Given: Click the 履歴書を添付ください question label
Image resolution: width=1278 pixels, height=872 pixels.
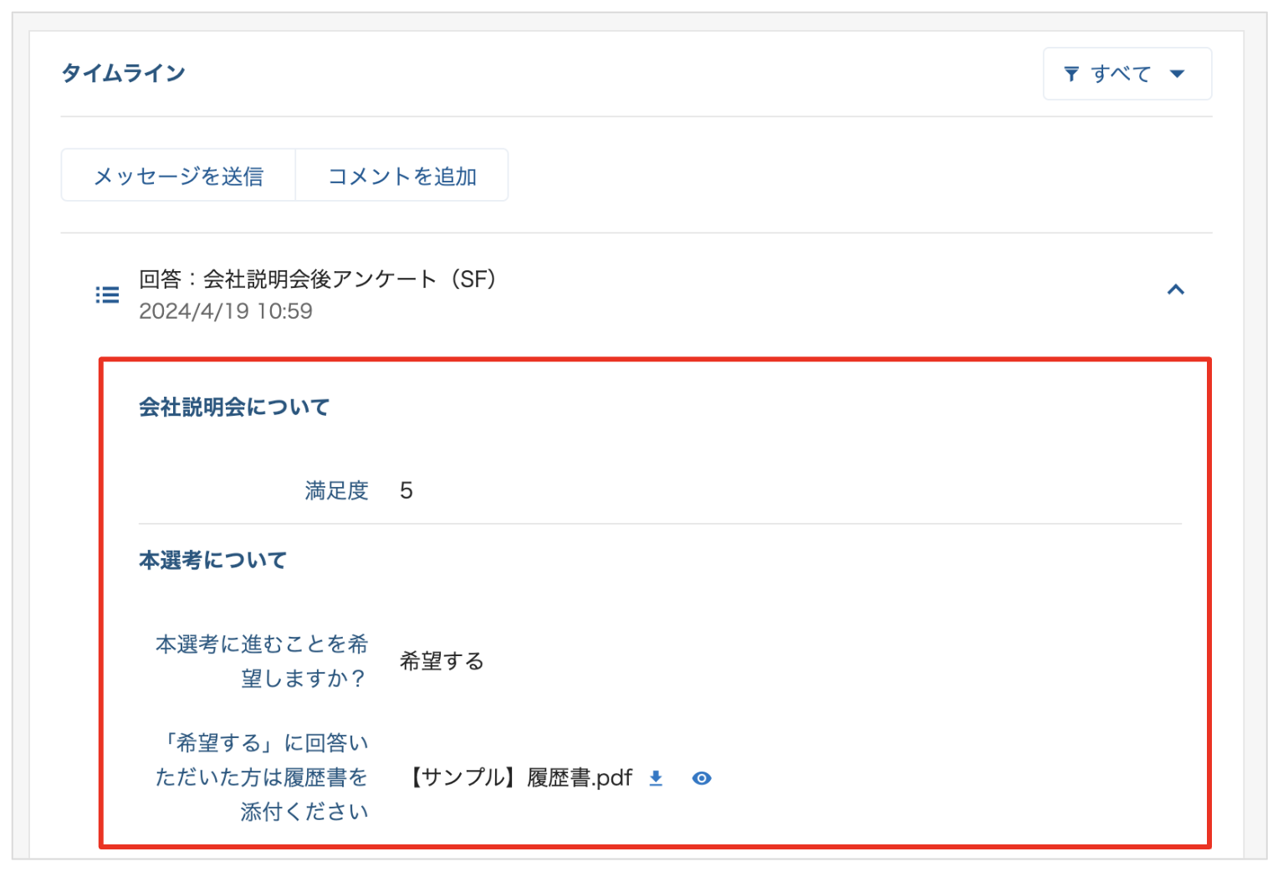Looking at the screenshot, I should point(262,777).
